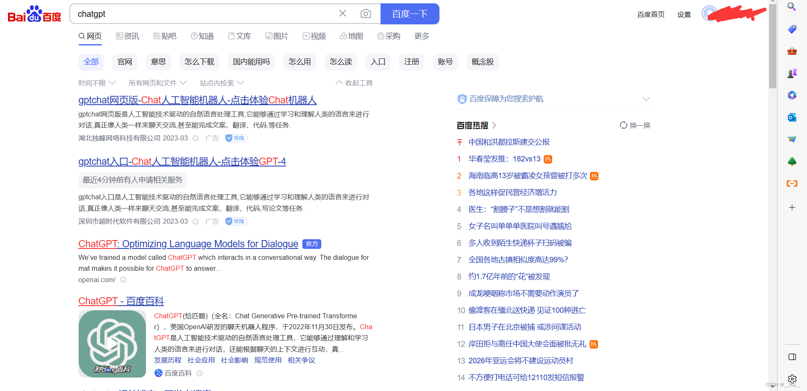Open the Tools sidebar icon
The width and height of the screenshot is (807, 391).
pyautogui.click(x=792, y=51)
